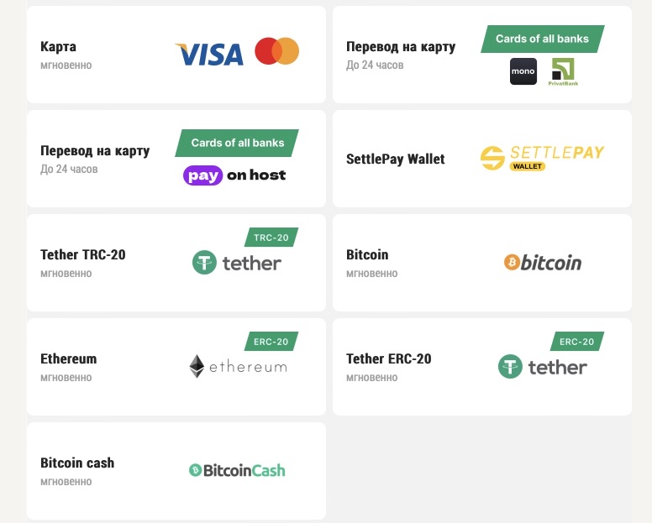Screen dimensions: 652x523
Task: Choose the Карта payment method
Action: [x=58, y=46]
